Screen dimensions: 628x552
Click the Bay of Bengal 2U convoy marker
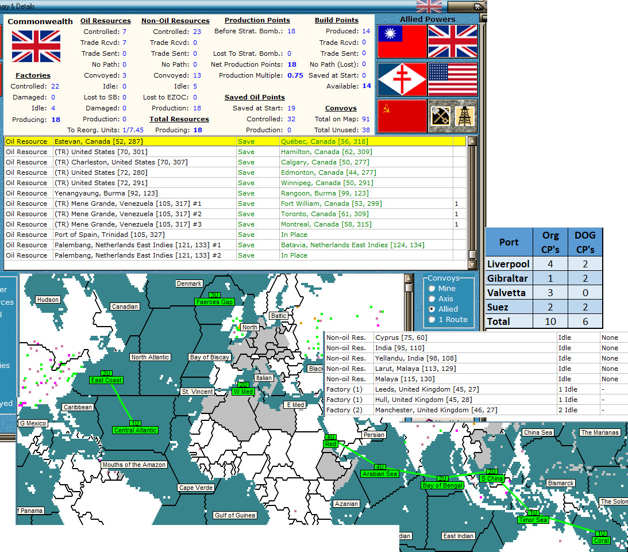442,482
